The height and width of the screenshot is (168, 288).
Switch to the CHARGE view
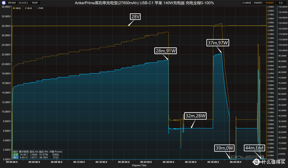tap(247, 3)
